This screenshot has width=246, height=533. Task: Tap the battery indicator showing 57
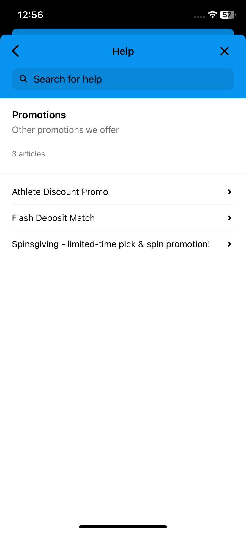point(228,15)
